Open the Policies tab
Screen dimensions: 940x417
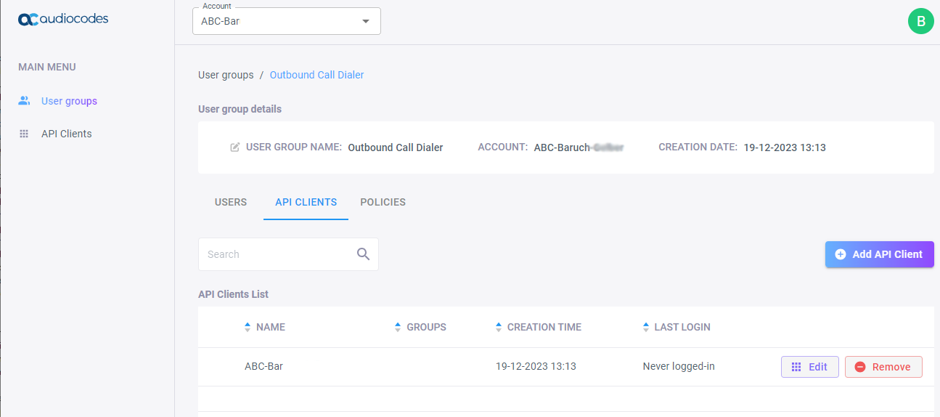(383, 202)
